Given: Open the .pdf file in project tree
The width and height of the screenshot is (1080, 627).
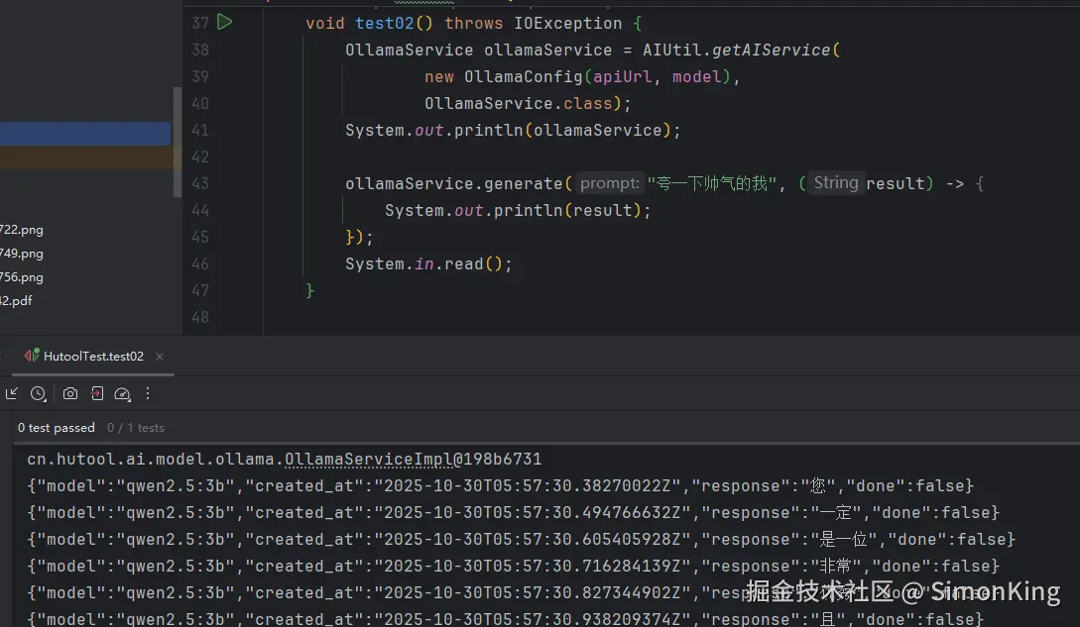Looking at the screenshot, I should [x=16, y=301].
